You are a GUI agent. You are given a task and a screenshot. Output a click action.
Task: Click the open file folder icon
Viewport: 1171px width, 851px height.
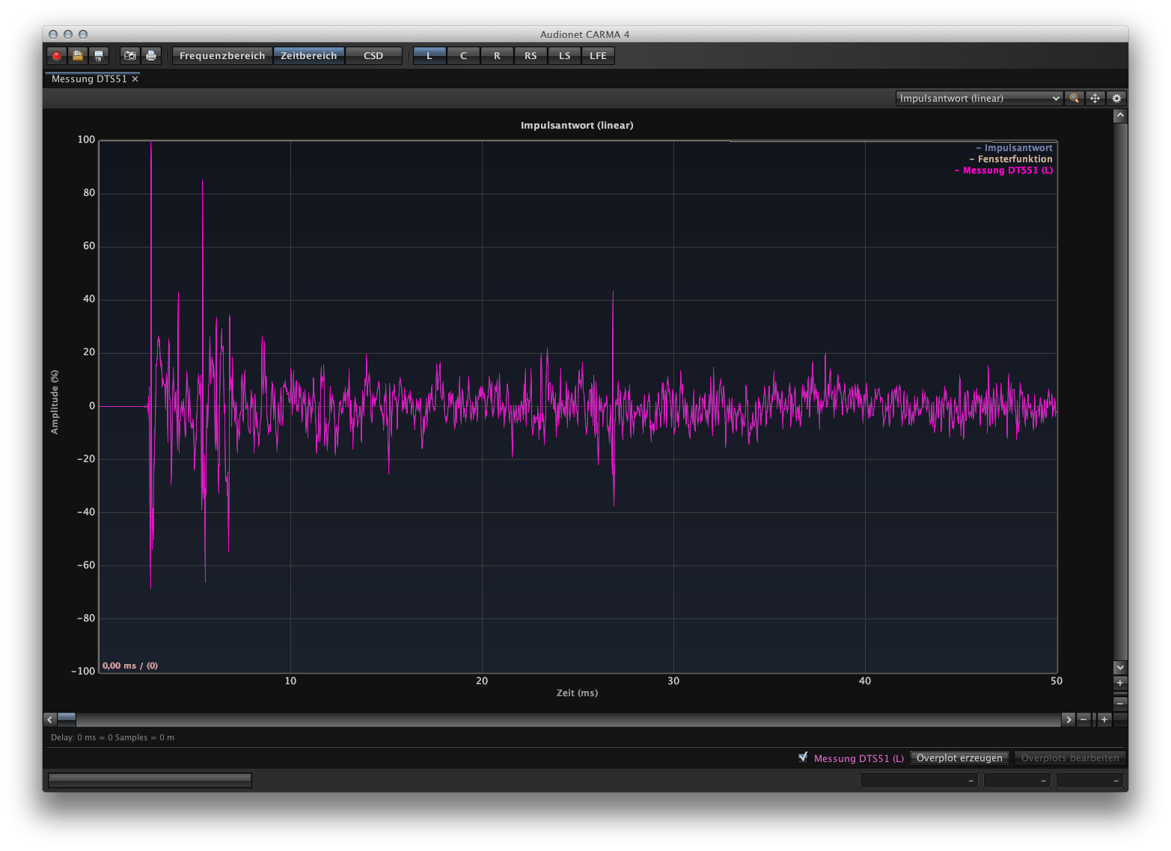[x=77, y=56]
